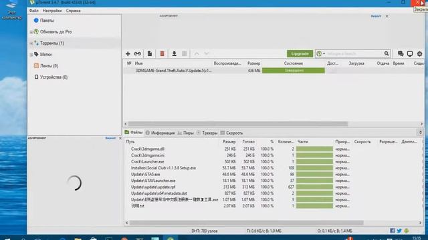The width and height of the screenshot is (428, 240).
Task: Close the sidebar advertisement
Action: coord(120,138)
